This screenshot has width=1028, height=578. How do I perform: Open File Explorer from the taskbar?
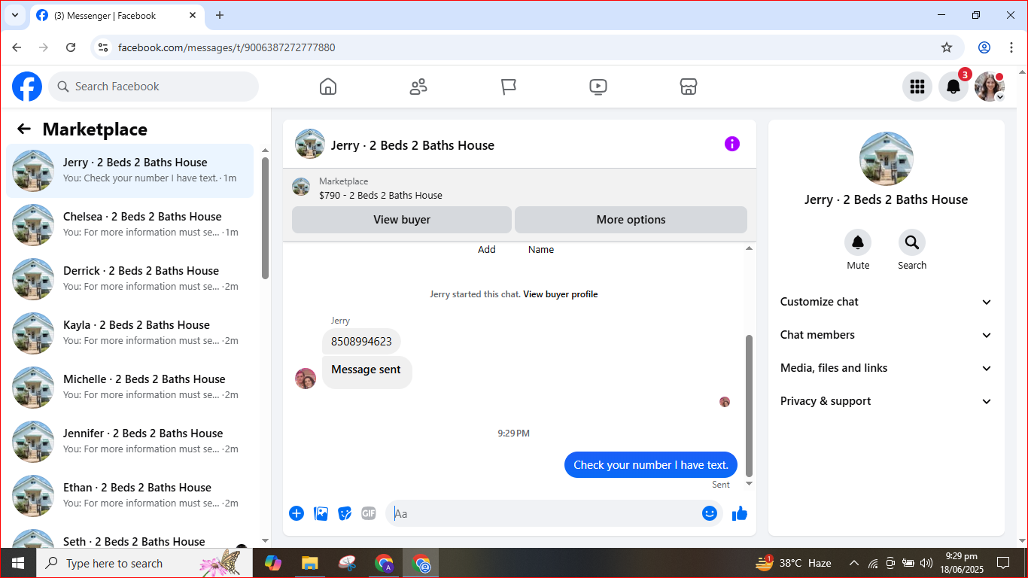309,563
